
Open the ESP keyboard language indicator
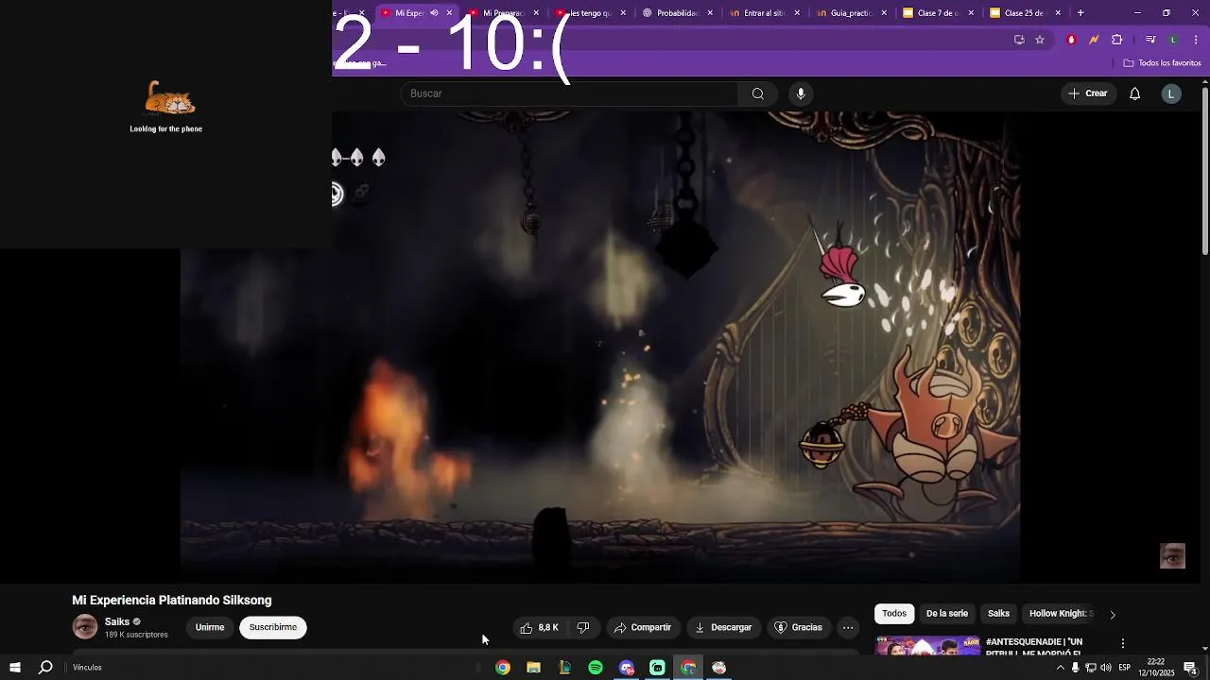tap(1125, 668)
